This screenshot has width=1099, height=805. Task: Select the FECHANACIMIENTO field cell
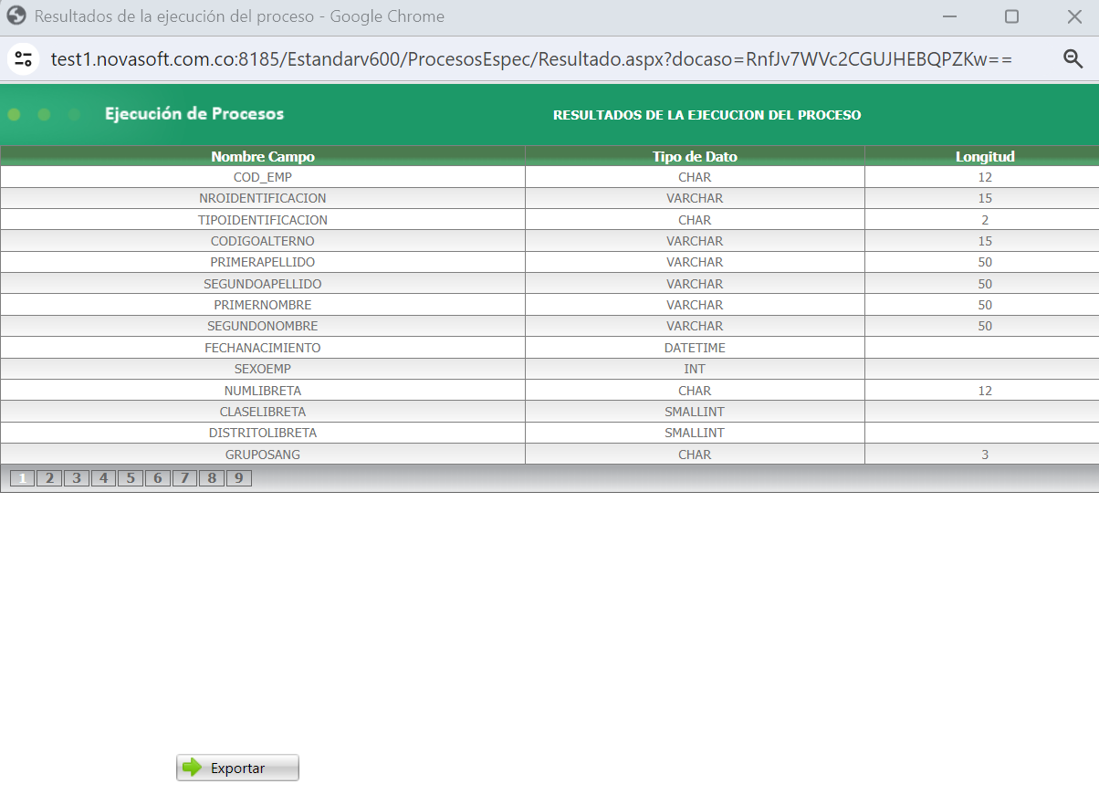263,348
